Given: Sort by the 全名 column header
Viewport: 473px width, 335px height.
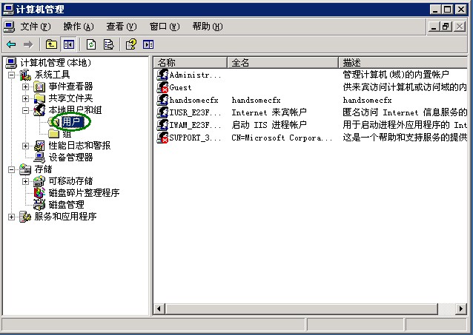Looking at the screenshot, I should click(x=282, y=63).
